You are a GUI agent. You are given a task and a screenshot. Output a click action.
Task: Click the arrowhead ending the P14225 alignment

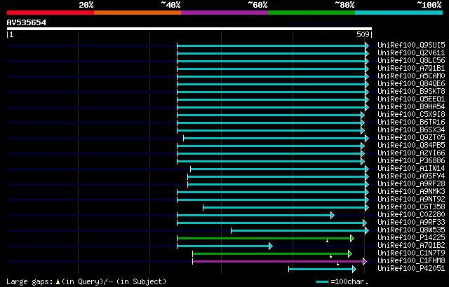tap(352, 238)
